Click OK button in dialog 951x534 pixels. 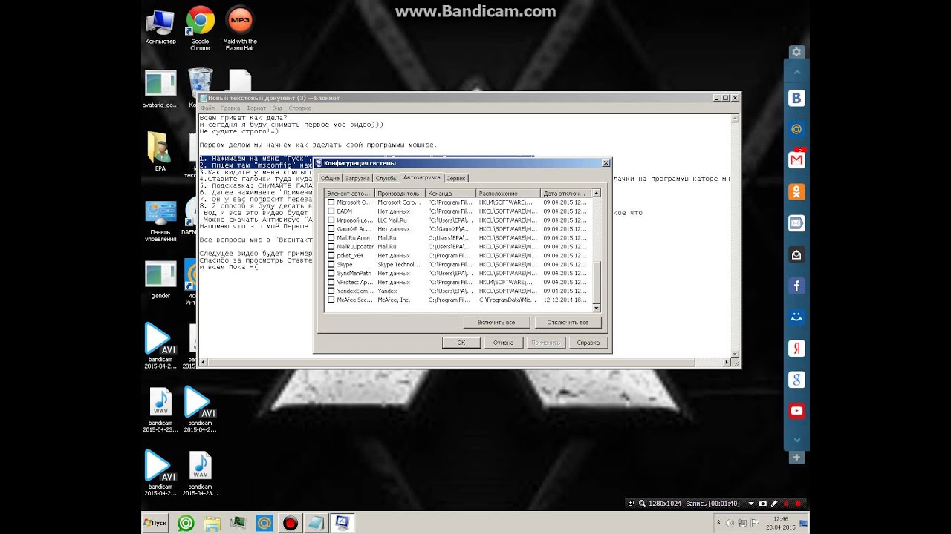[x=461, y=343]
